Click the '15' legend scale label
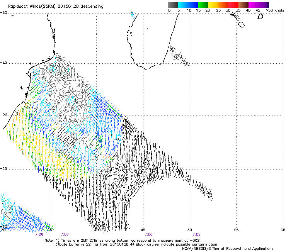This screenshot has width=286, height=251. 198,10
